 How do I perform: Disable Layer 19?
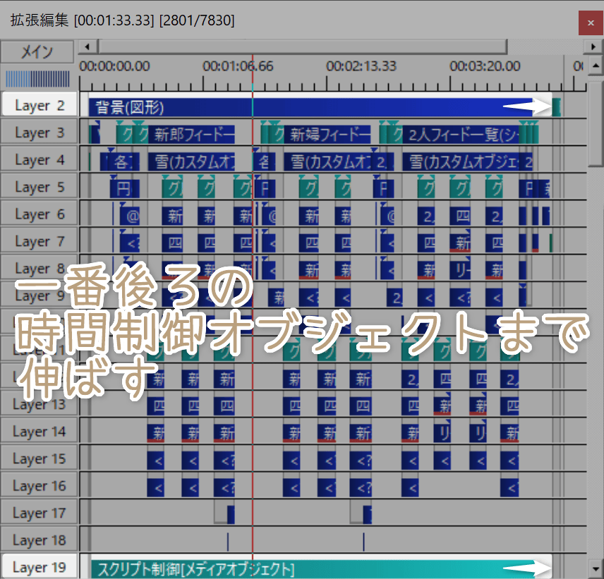tap(39, 566)
